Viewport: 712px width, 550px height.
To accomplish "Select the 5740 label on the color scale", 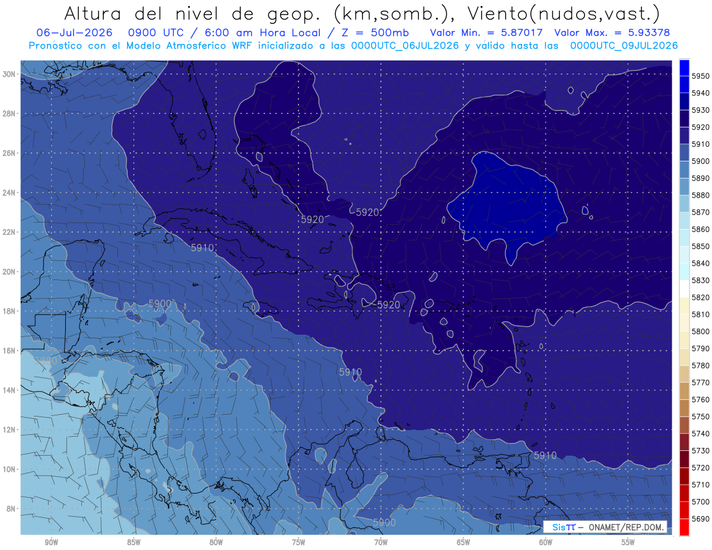I will coord(701,434).
